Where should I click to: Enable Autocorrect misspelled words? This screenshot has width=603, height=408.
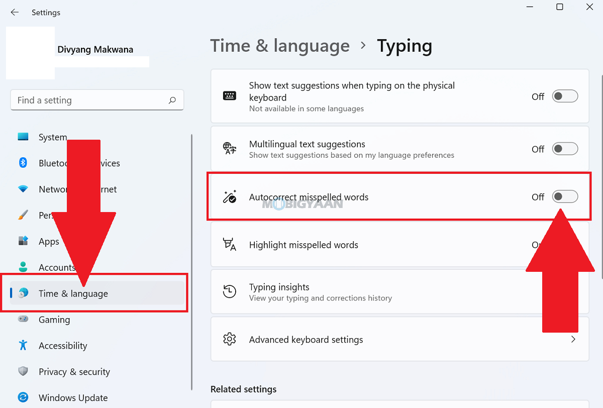565,196
